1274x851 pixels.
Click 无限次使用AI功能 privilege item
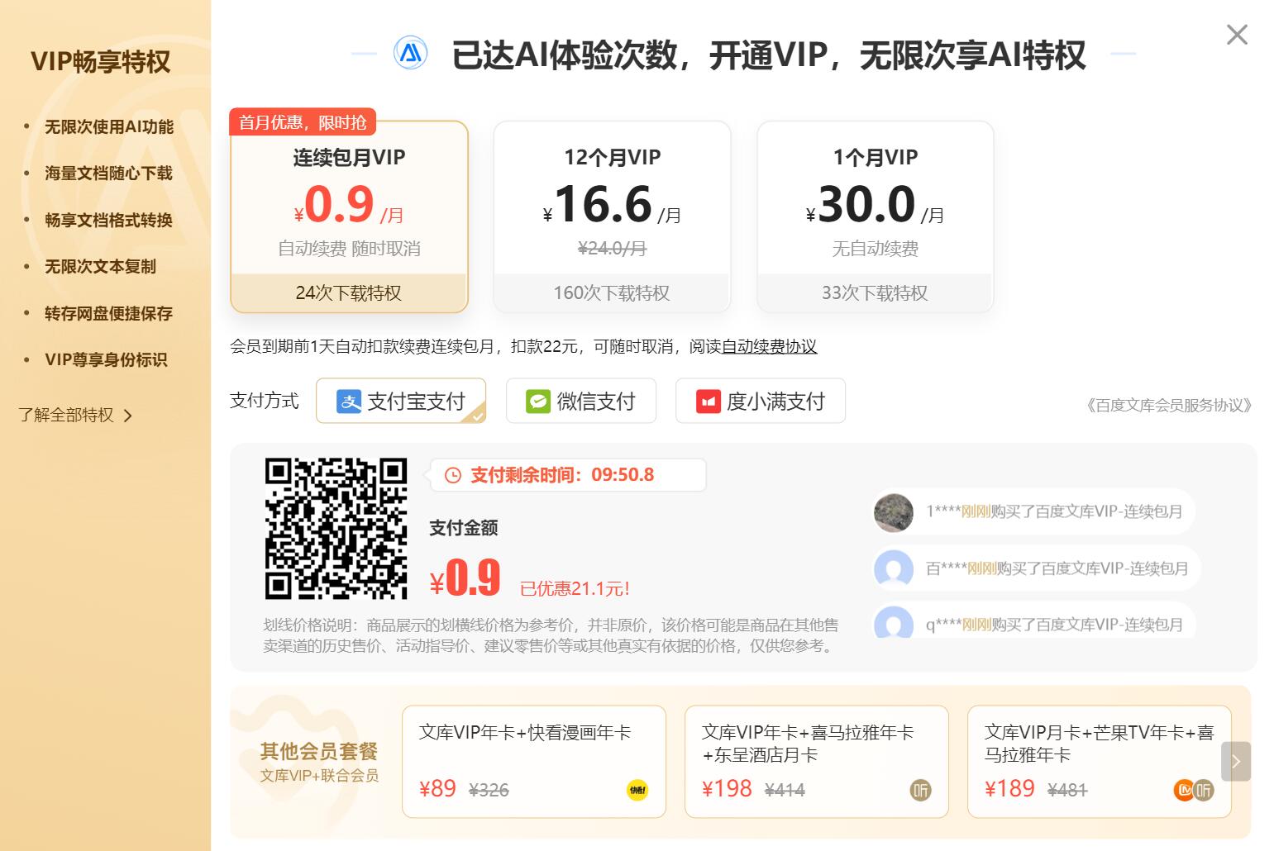coord(109,126)
